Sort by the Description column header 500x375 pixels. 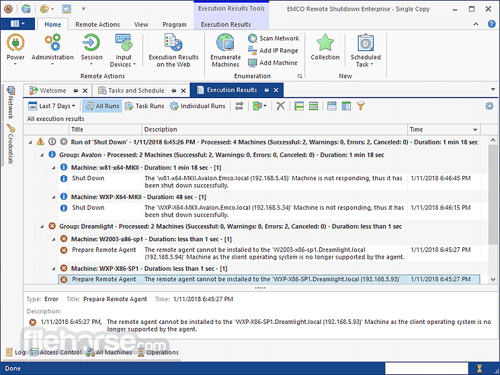275,130
